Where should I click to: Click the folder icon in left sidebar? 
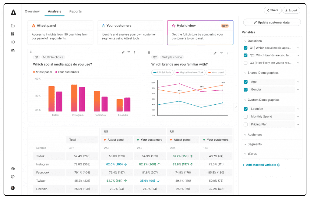[x=13, y=26]
